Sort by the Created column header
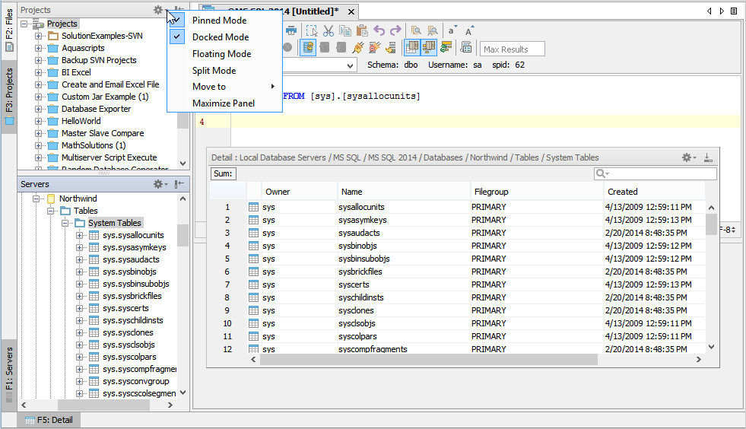The width and height of the screenshot is (746, 429). 654,192
